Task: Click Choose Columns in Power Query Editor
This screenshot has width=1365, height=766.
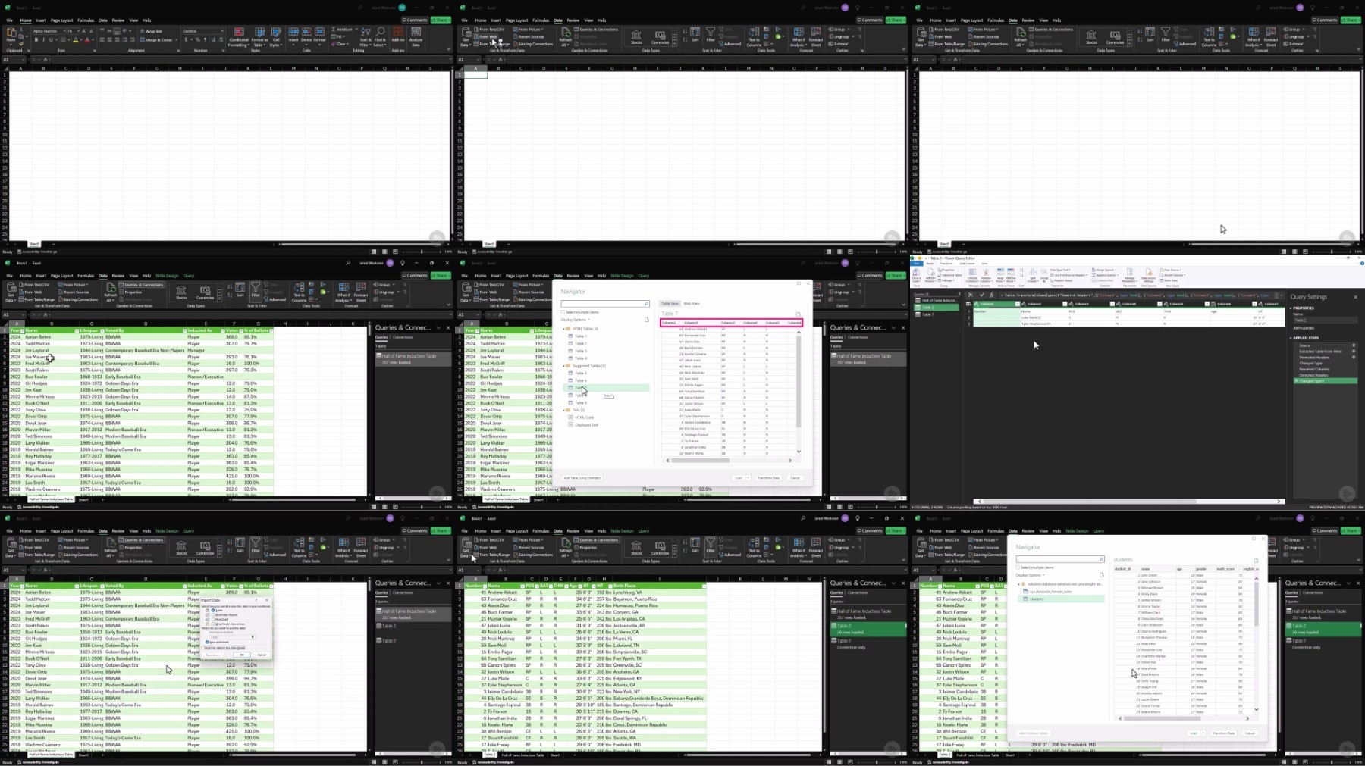Action: tap(973, 276)
